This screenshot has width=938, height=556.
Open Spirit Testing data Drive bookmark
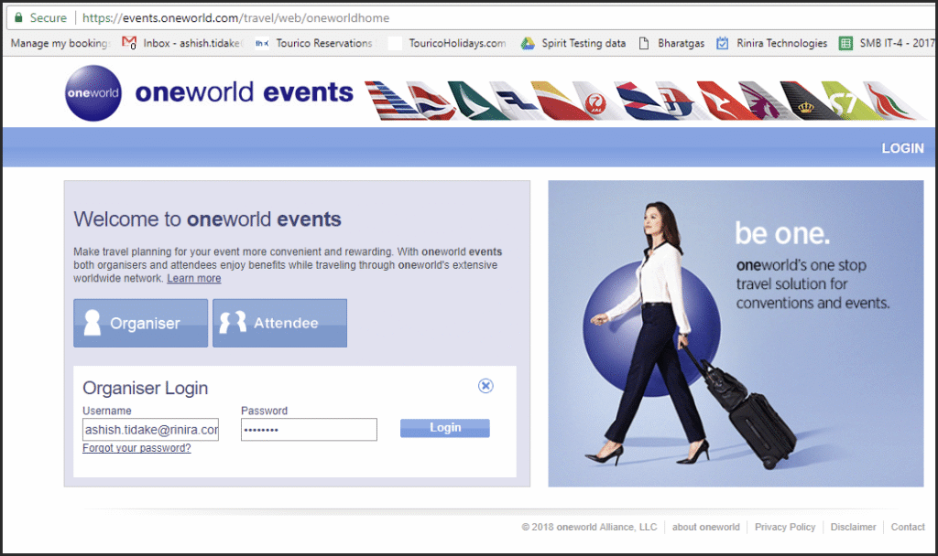[x=573, y=43]
